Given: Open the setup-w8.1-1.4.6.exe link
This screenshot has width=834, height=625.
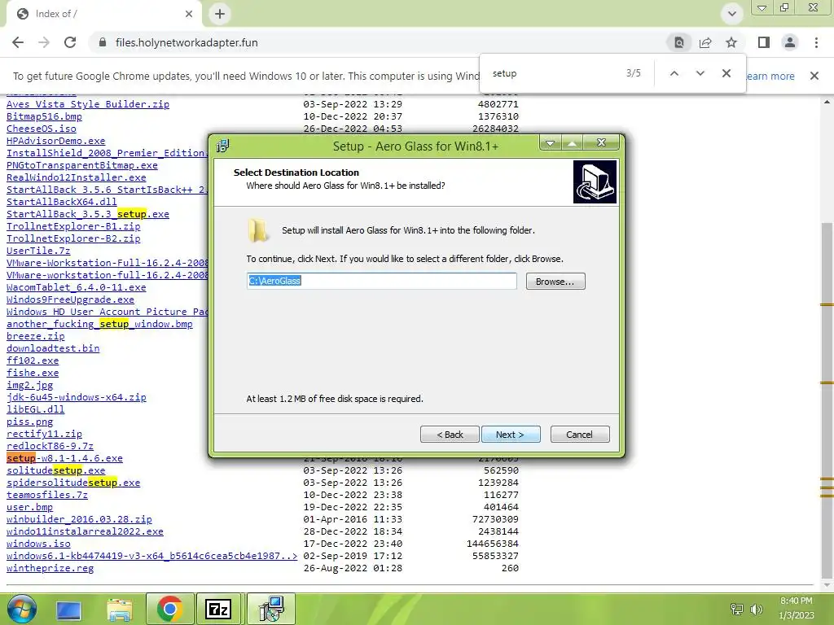Looking at the screenshot, I should [x=64, y=458].
